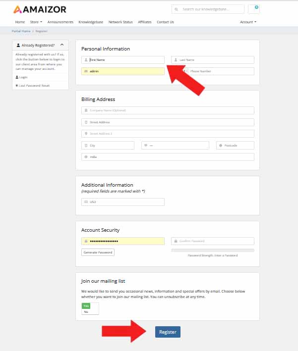Open the shopping cart icon
The image size is (298, 351).
[x=254, y=9]
